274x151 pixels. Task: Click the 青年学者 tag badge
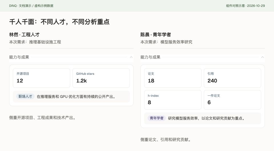[x=157, y=118]
